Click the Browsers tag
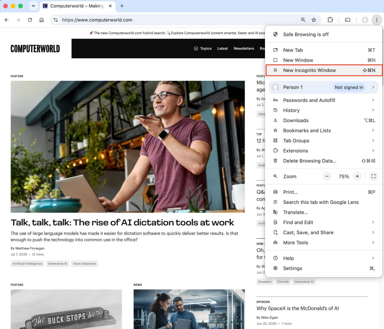The image size is (384, 329). 265,282
